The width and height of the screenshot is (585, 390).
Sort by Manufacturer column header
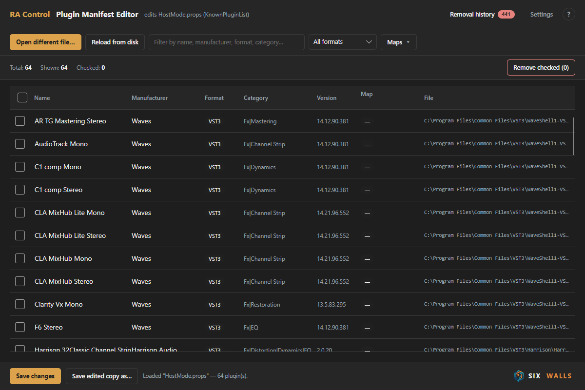pyautogui.click(x=150, y=98)
